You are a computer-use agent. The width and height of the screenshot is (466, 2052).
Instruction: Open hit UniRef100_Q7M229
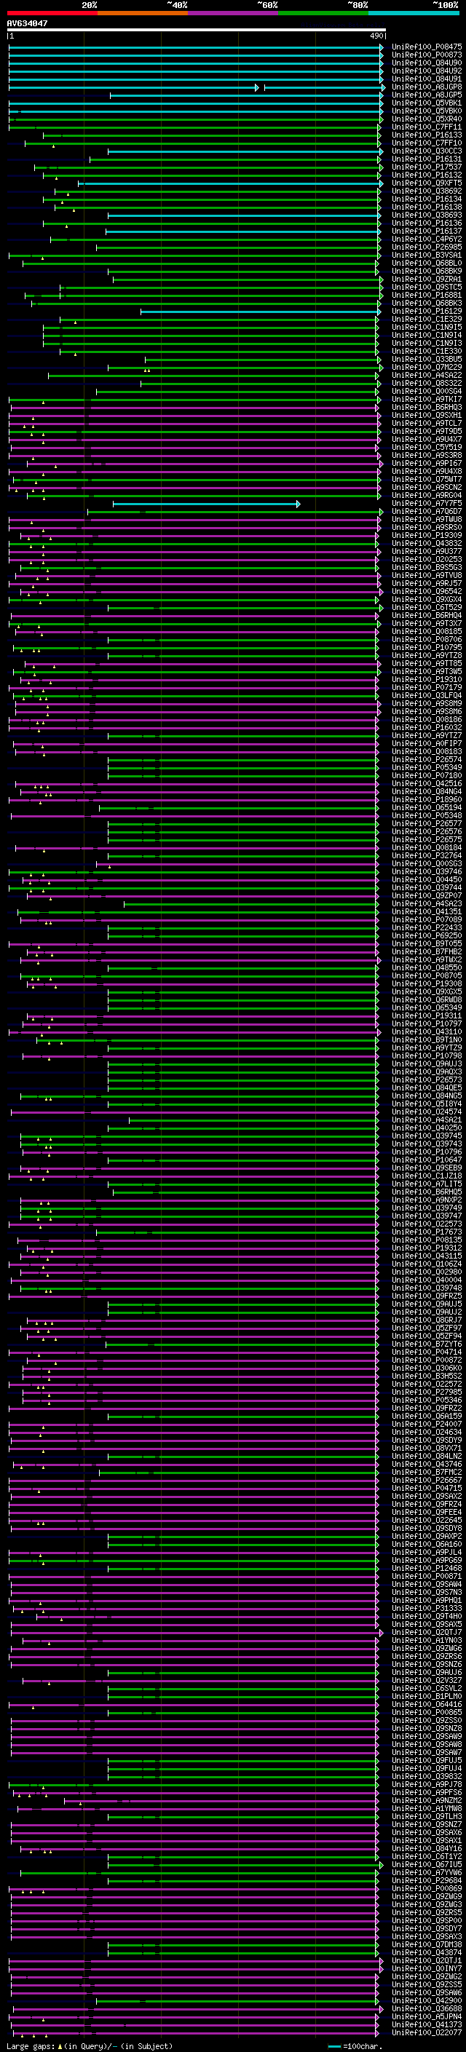(x=427, y=367)
